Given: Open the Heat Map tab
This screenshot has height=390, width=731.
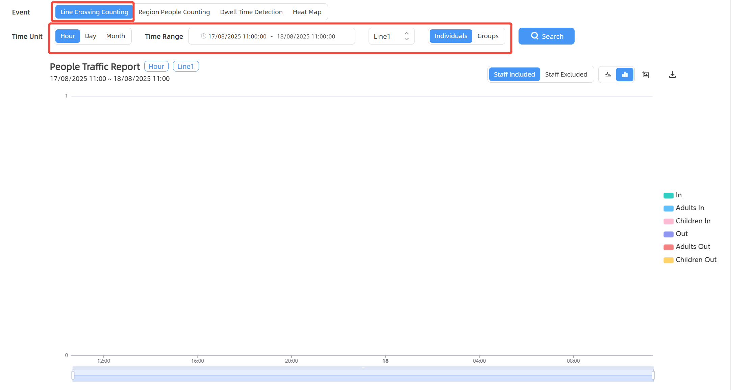Looking at the screenshot, I should [x=307, y=12].
